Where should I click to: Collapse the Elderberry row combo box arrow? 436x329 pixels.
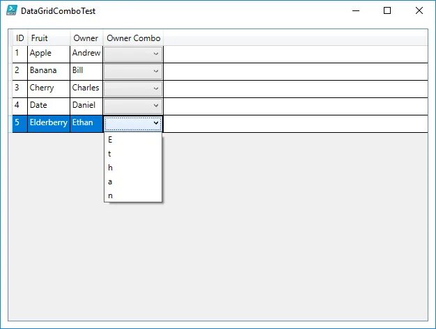point(156,123)
